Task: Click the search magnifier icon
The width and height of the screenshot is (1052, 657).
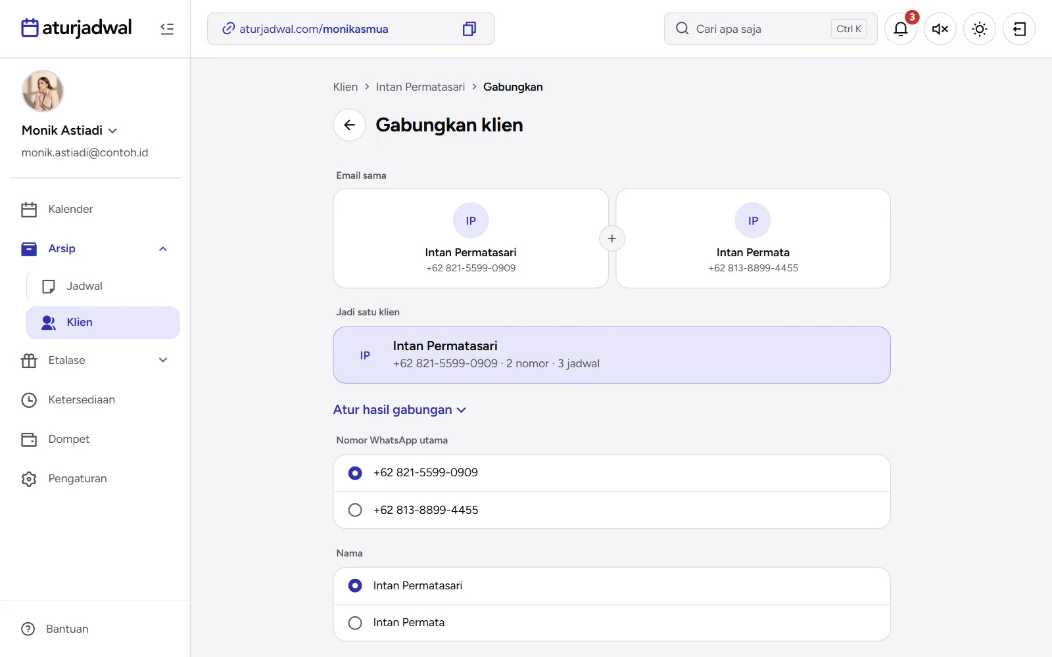Action: [682, 29]
